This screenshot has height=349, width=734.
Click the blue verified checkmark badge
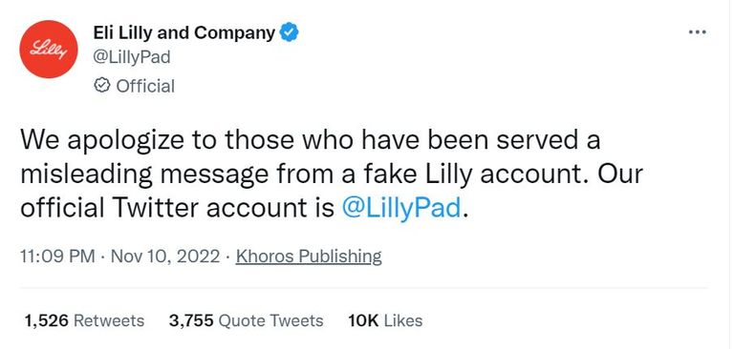point(289,32)
